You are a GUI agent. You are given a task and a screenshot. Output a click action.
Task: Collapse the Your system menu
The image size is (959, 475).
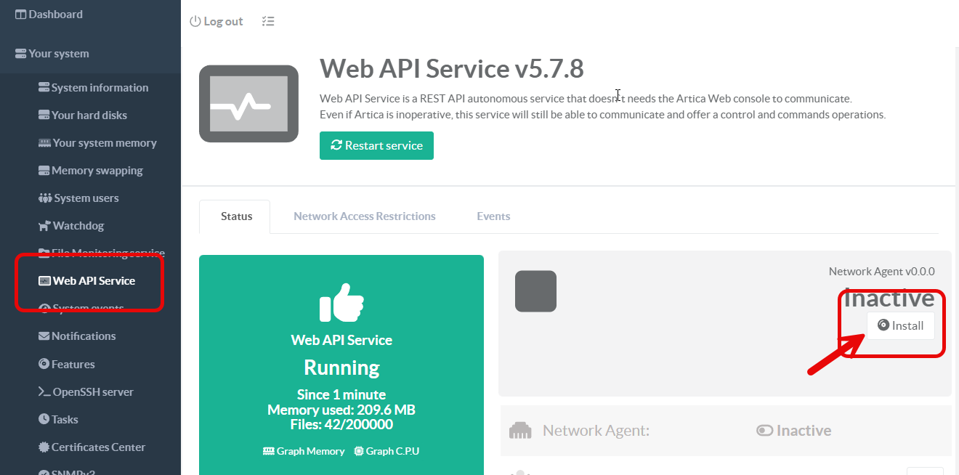coord(58,54)
